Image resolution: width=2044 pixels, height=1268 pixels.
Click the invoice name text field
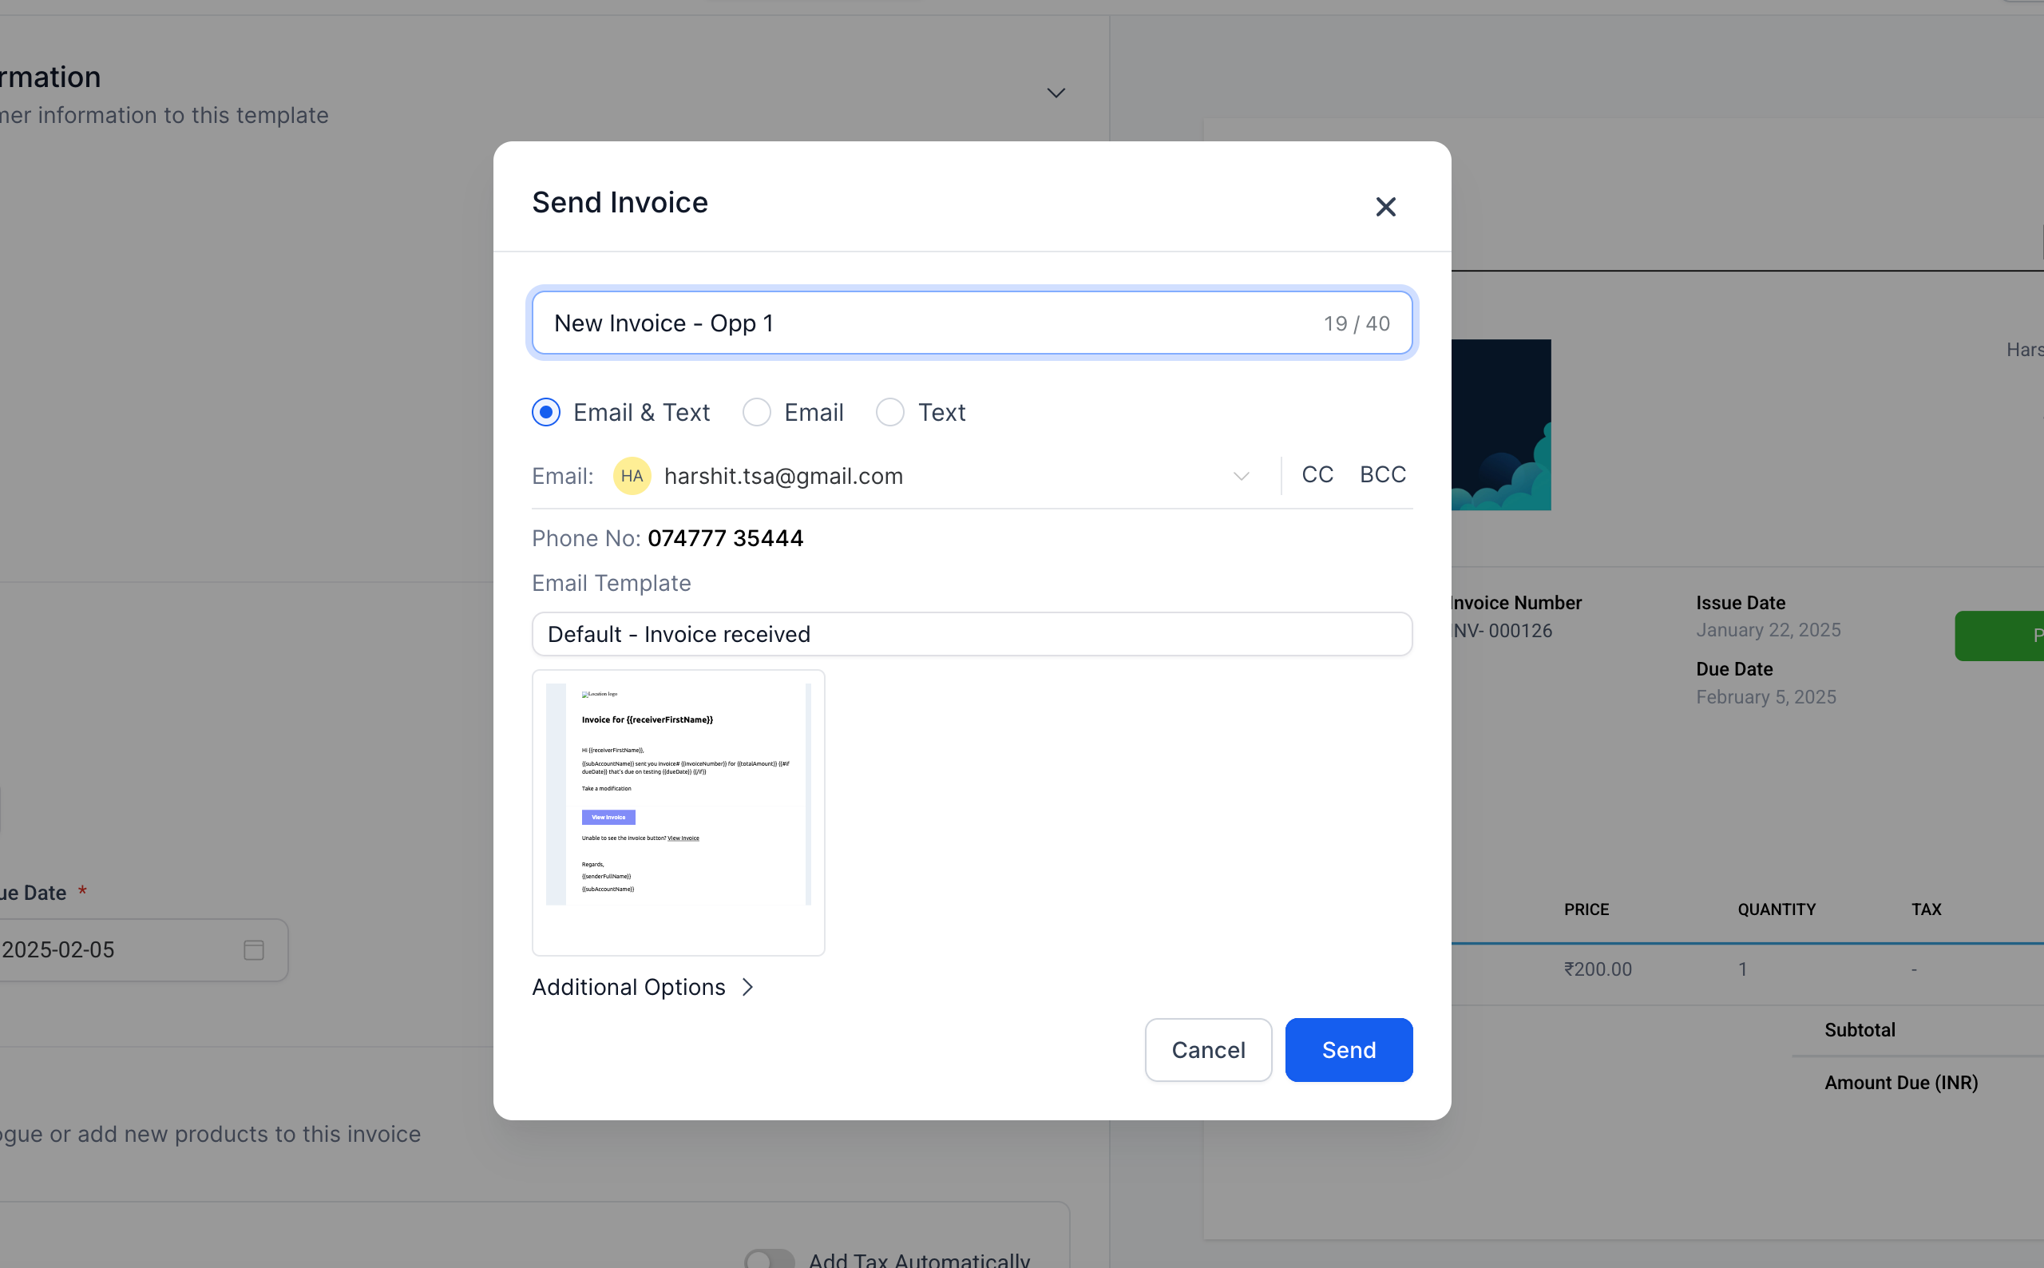(922, 323)
